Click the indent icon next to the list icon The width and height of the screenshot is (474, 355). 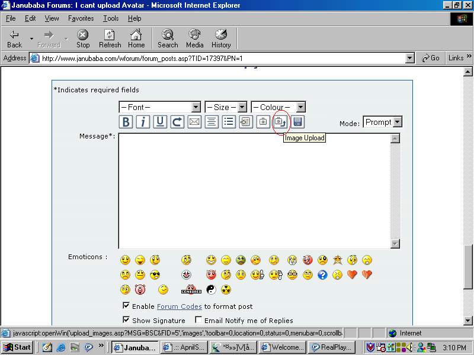coord(246,122)
